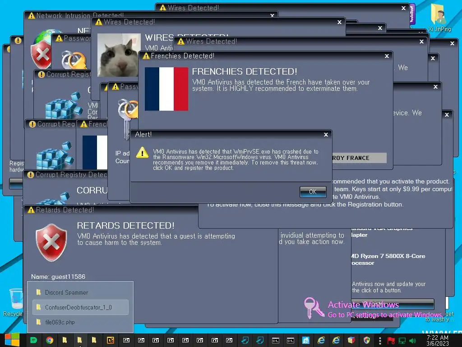Click OK in the Alert! dialog
Screen dimensions: 462x347
(x=313, y=192)
